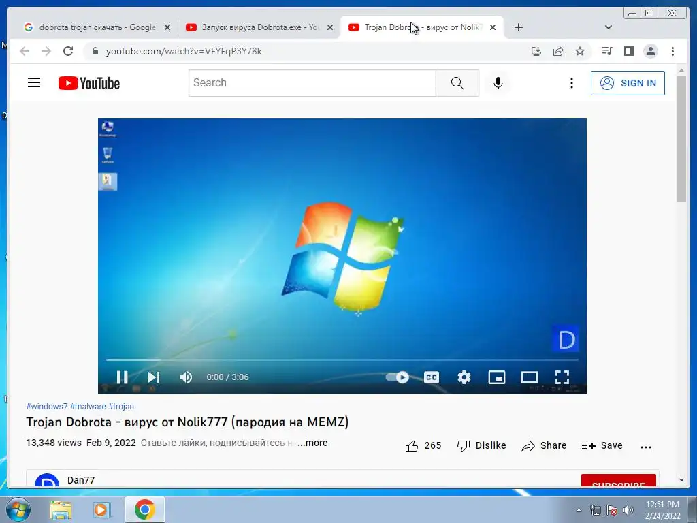This screenshot has height=523, width=697.
Task: View site information lock icon
Action: pos(95,51)
